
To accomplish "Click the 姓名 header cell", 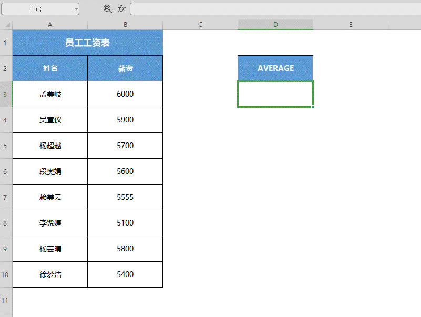I will tap(50, 68).
